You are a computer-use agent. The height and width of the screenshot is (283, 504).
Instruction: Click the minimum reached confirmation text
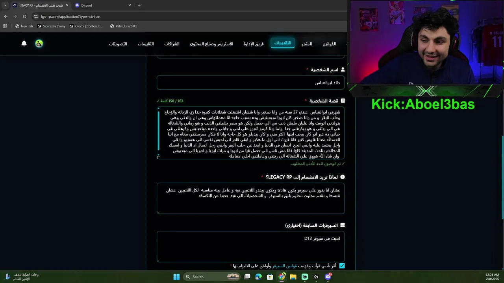point(317,164)
